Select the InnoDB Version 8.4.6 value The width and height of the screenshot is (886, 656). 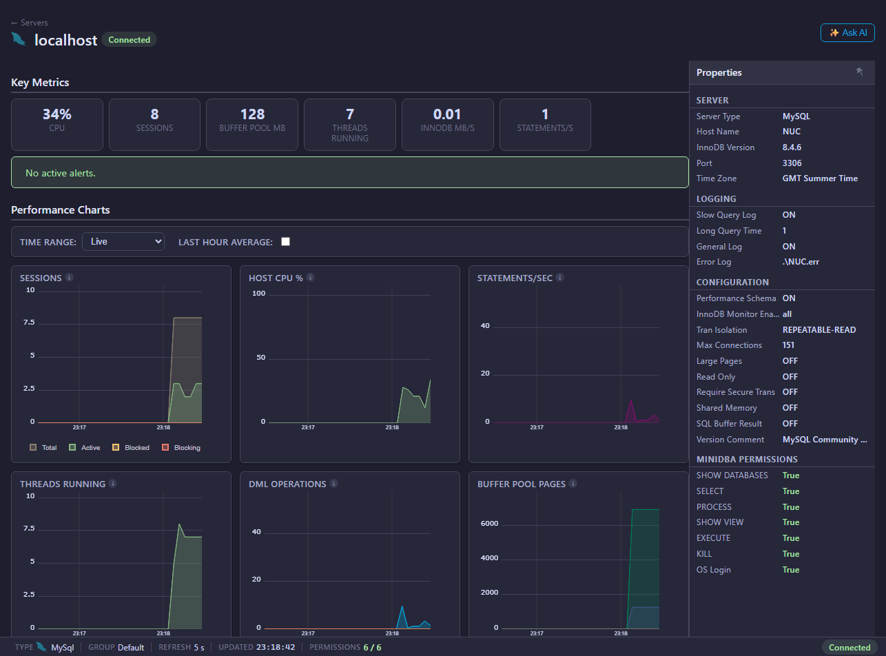(x=793, y=147)
